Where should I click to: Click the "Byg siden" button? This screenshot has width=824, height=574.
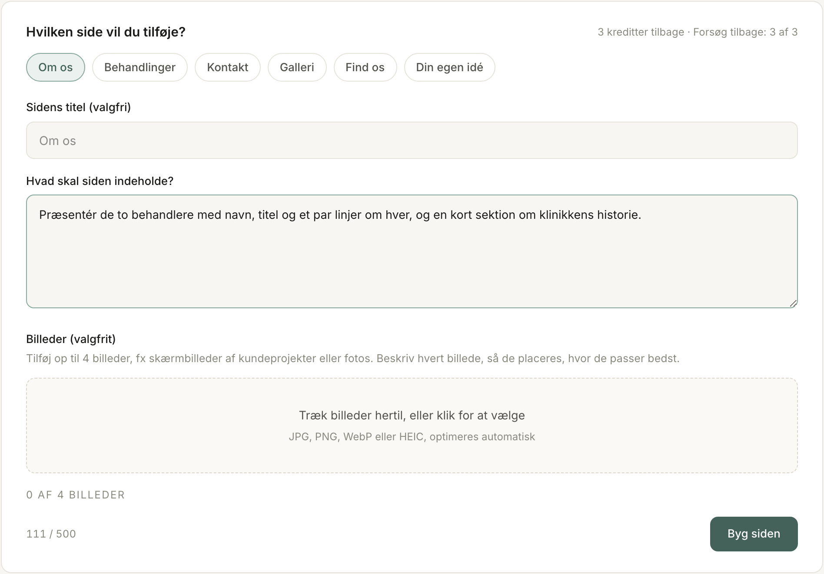[x=754, y=534]
